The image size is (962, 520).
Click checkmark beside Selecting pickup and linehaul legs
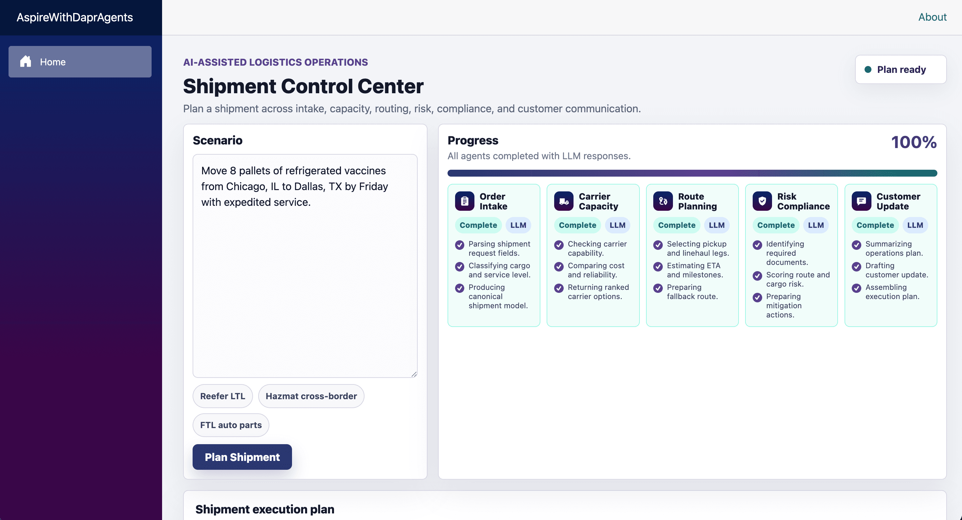pyautogui.click(x=658, y=245)
